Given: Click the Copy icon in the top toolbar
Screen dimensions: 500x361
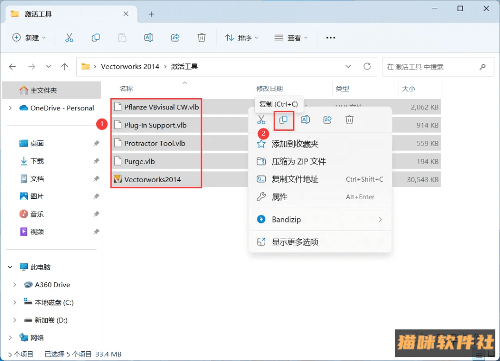Looking at the screenshot, I should click(95, 38).
